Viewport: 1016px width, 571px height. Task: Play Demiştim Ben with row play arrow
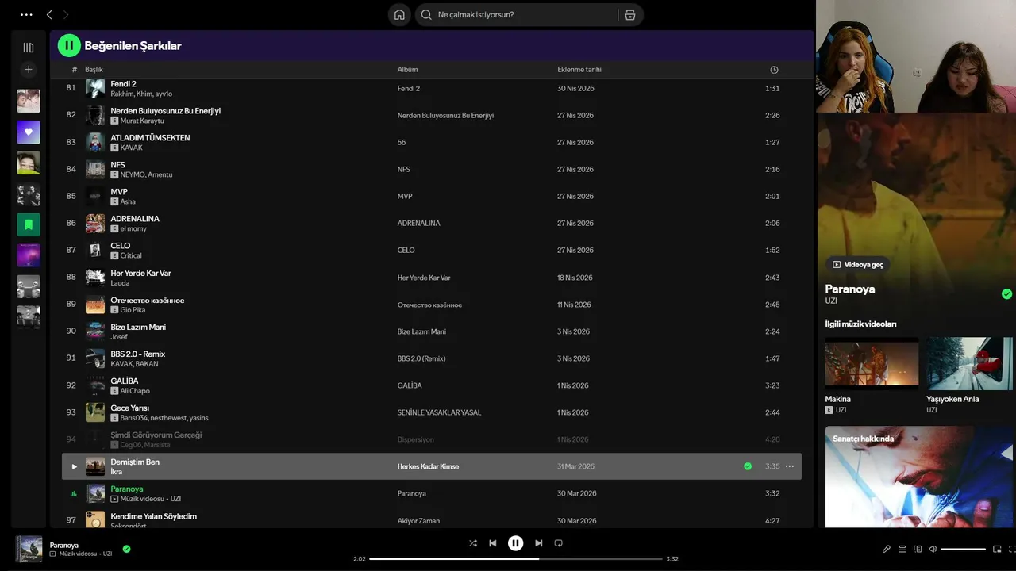(74, 466)
